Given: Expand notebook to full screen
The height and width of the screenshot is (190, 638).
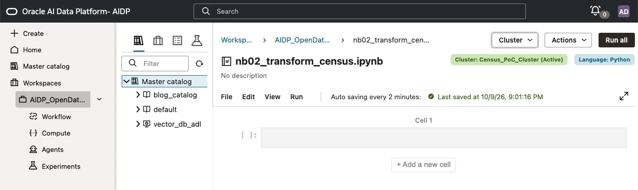Looking at the screenshot, I should 624,96.
